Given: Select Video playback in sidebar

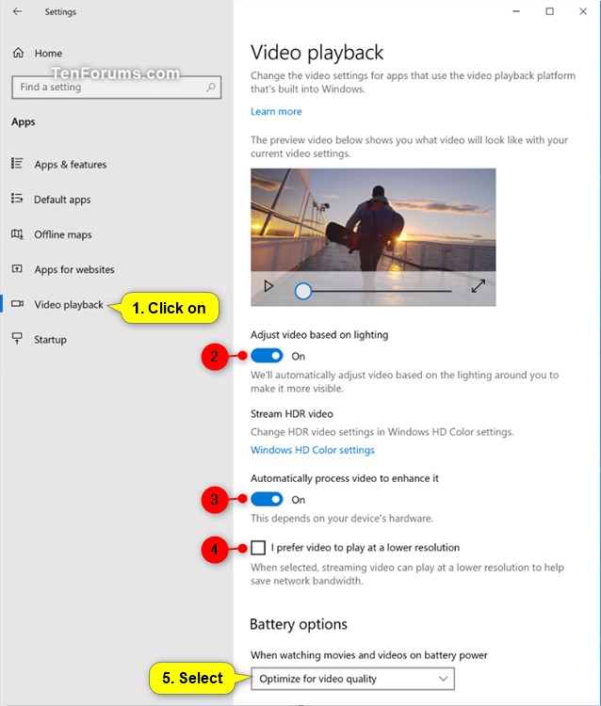Looking at the screenshot, I should click(x=69, y=305).
